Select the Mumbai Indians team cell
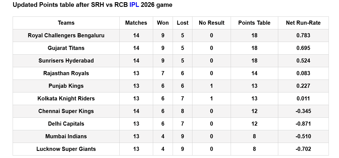Image resolution: width=339 pixels, height=158 pixels. (66, 136)
